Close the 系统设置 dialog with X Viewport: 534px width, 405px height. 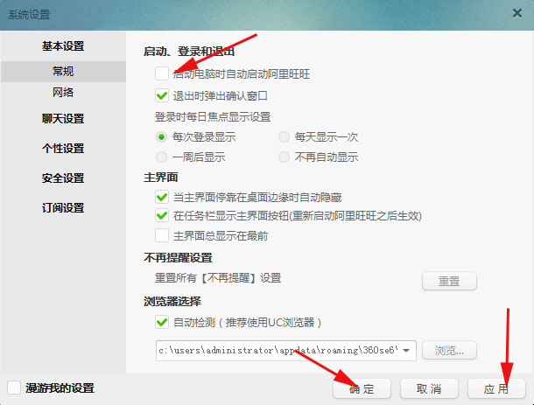coord(517,13)
